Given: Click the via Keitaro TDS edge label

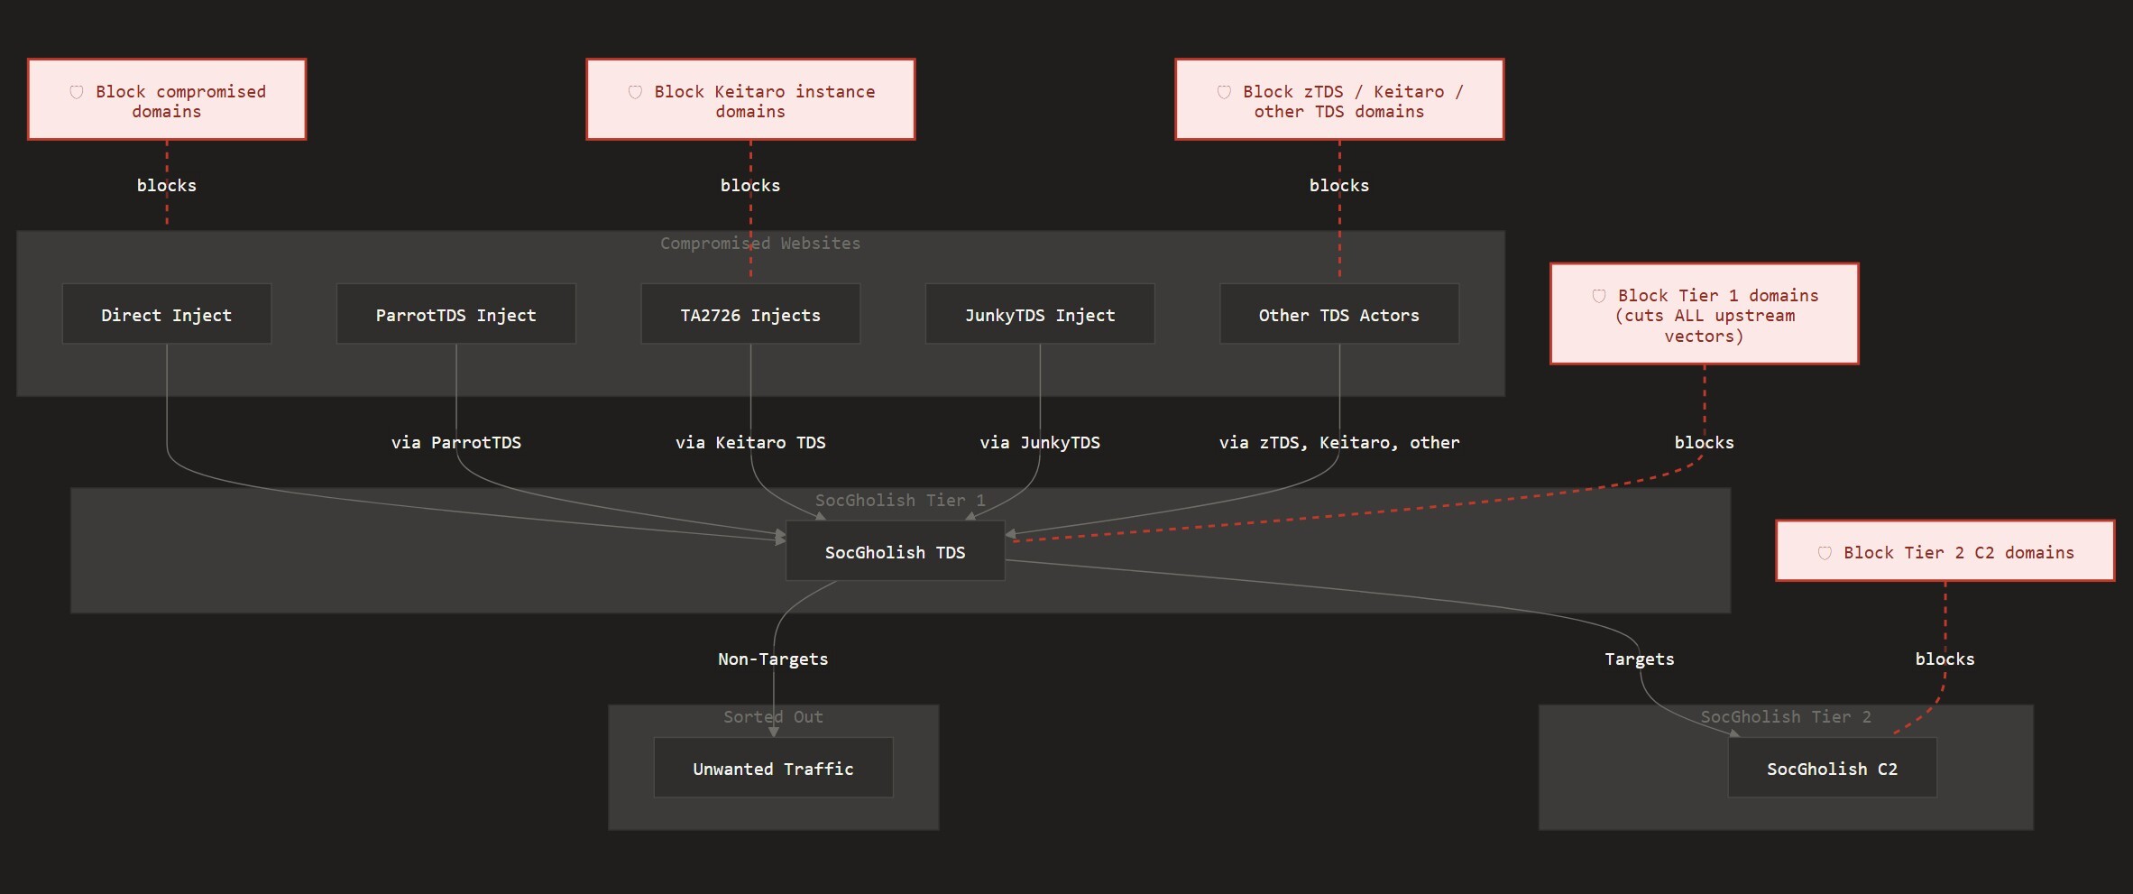Looking at the screenshot, I should [750, 443].
